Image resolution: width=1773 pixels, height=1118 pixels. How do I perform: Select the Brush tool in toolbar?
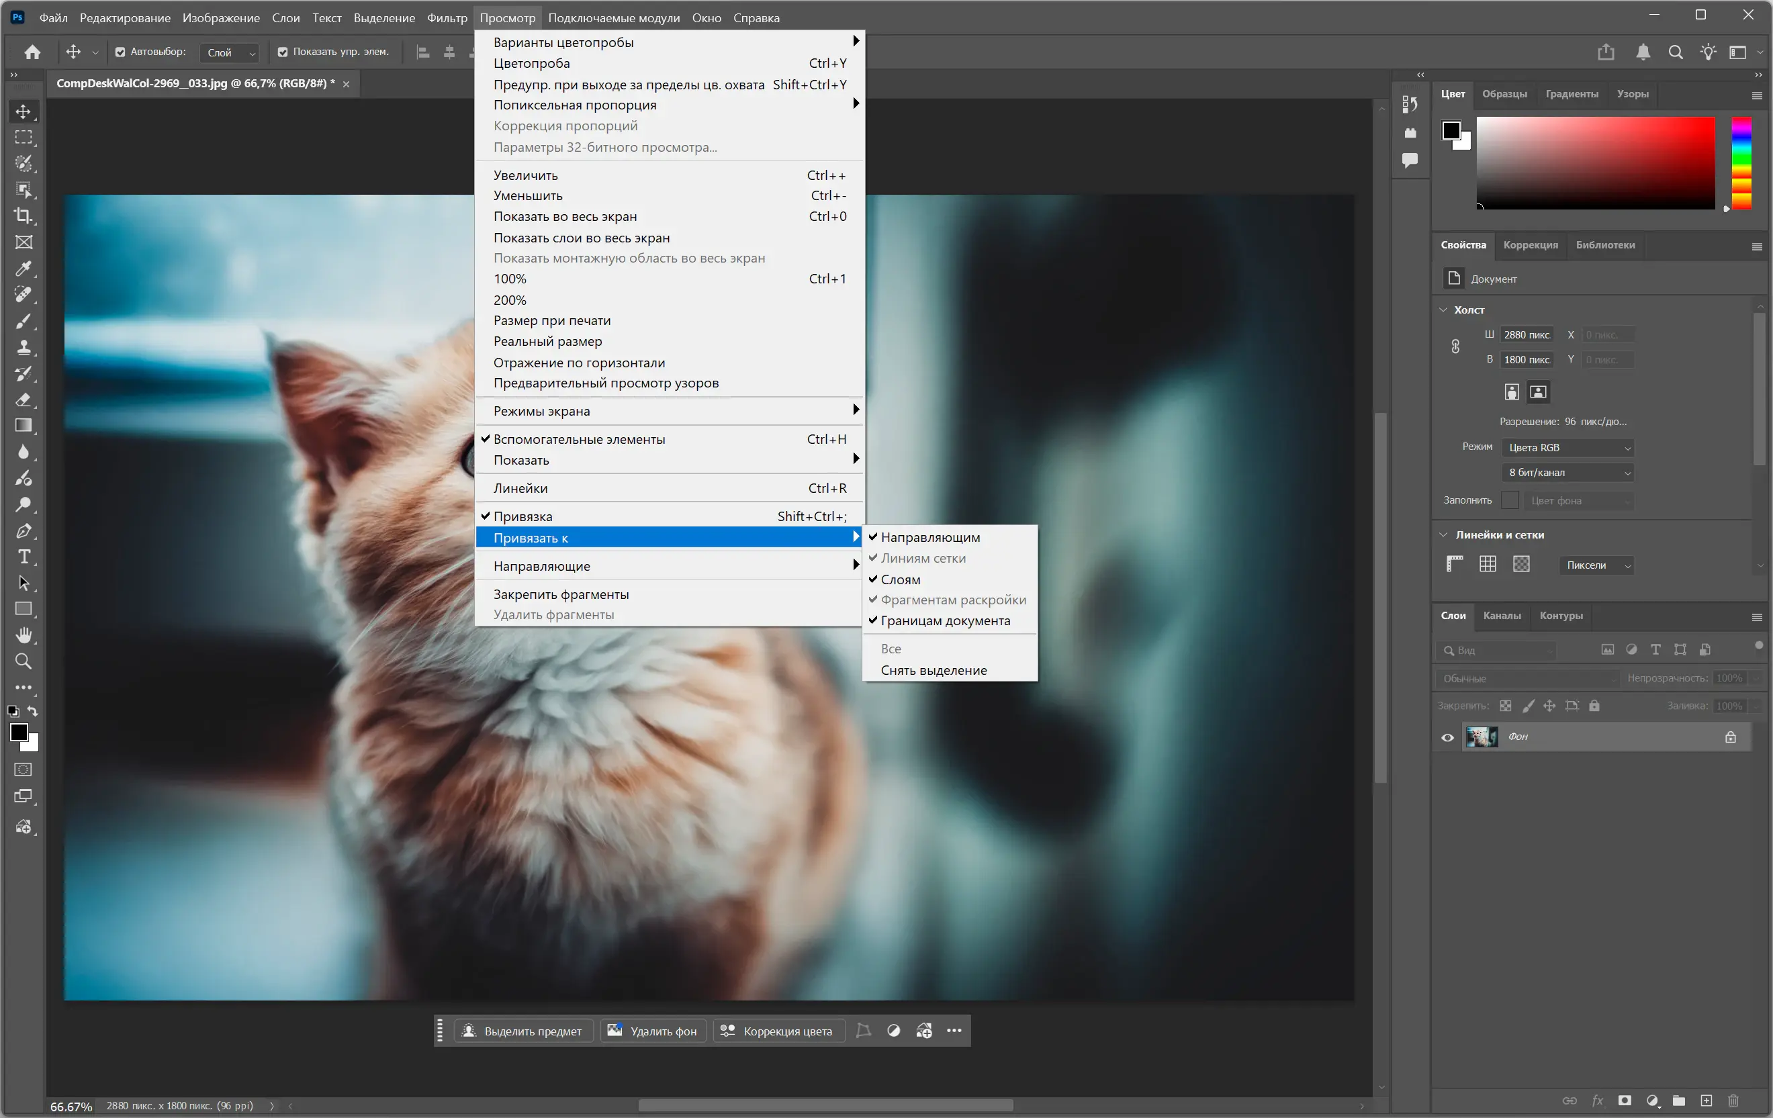[x=24, y=321]
